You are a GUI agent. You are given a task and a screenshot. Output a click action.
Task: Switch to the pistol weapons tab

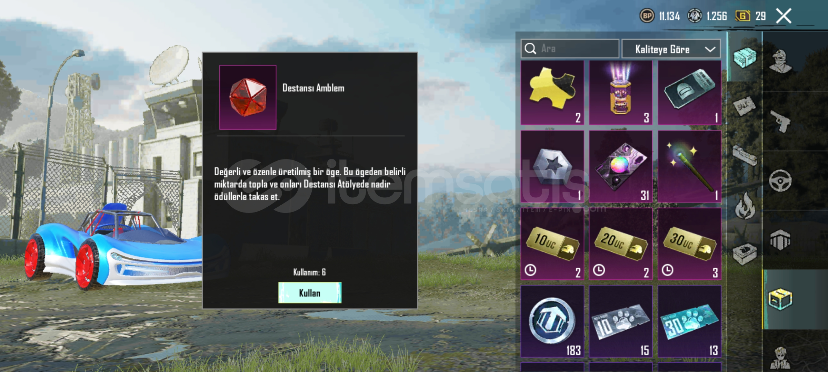[x=780, y=121]
